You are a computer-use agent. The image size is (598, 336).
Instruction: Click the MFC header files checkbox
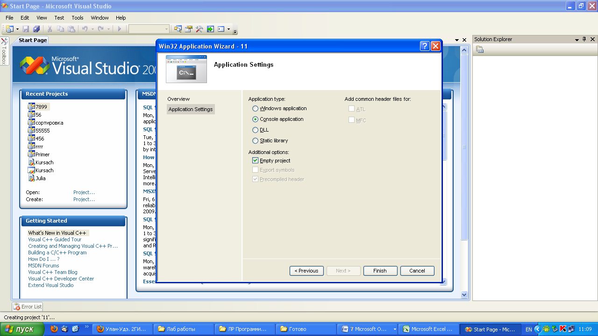click(x=351, y=120)
